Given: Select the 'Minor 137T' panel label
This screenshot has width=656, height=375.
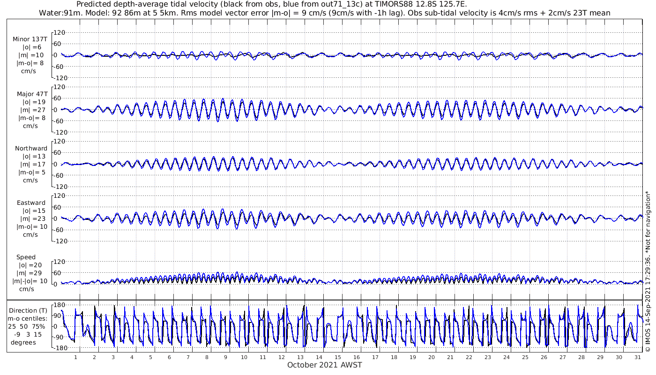Looking at the screenshot, I should coord(30,39).
